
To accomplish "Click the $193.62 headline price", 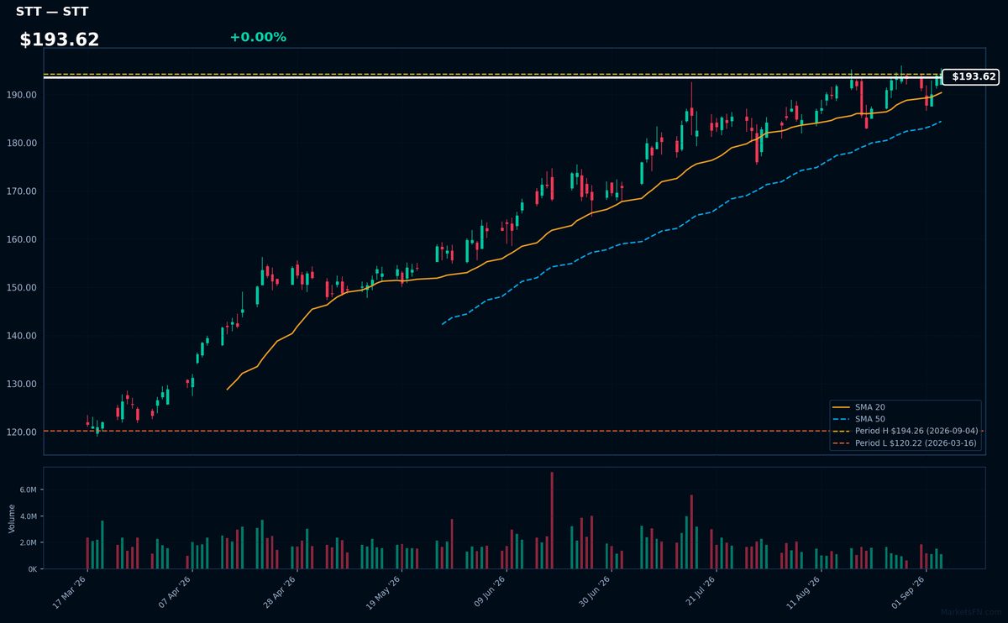I will (60, 39).
